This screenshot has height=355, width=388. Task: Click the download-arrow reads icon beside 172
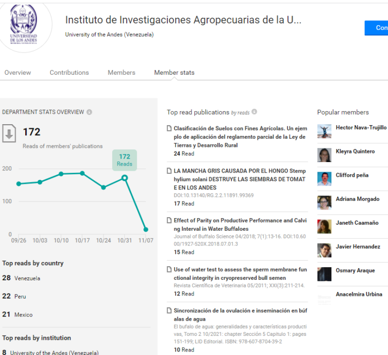[x=9, y=133]
